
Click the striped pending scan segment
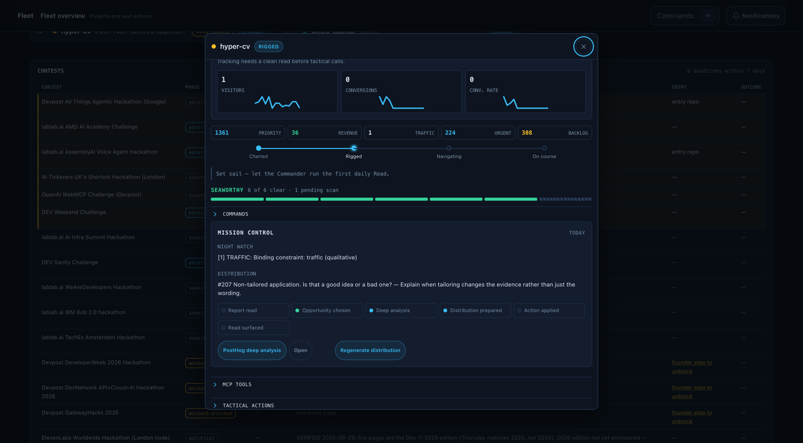click(566, 199)
